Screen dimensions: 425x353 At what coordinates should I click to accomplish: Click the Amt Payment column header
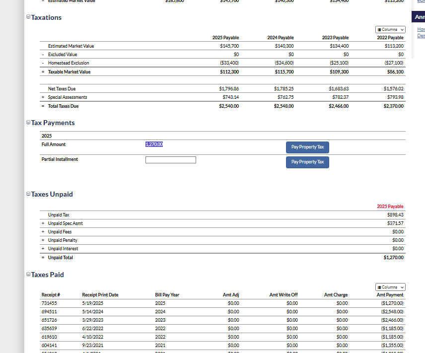click(390, 295)
